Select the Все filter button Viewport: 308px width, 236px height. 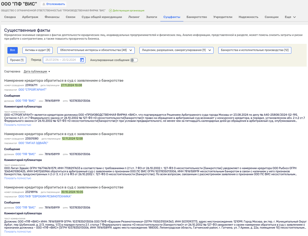(13, 50)
